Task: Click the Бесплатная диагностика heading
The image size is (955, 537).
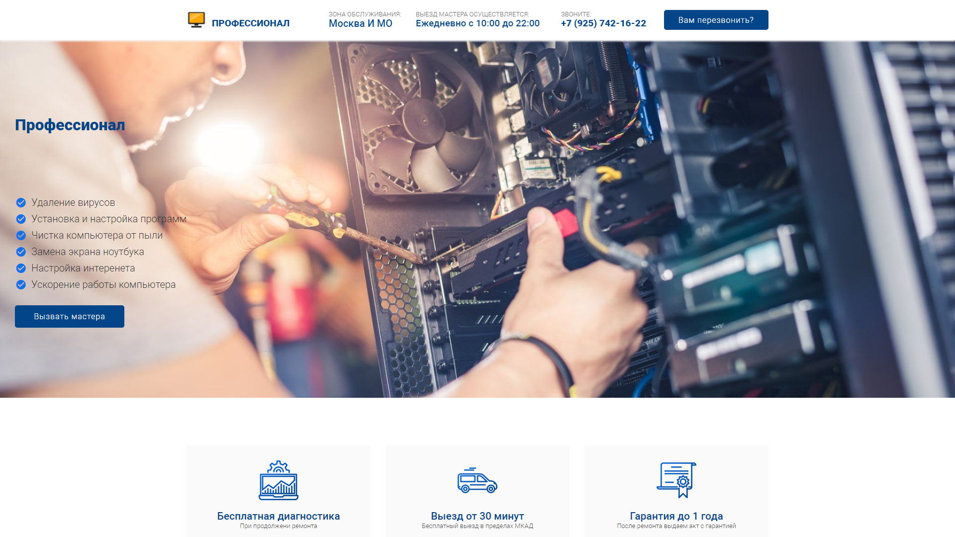Action: (x=279, y=516)
